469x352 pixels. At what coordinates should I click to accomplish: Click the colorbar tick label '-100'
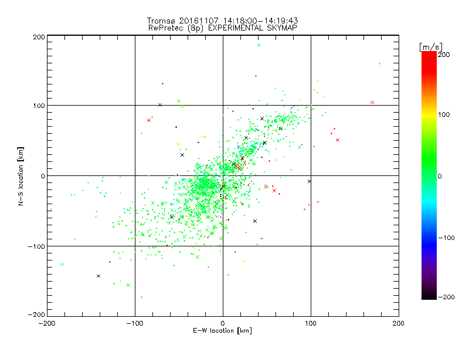click(x=446, y=238)
